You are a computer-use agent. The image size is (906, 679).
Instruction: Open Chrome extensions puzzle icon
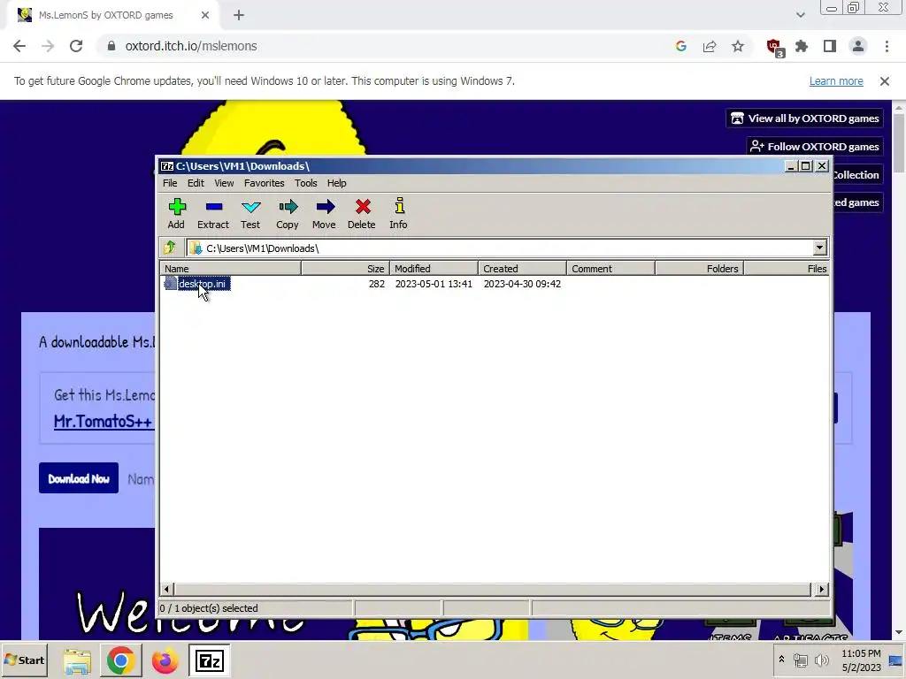tap(802, 46)
